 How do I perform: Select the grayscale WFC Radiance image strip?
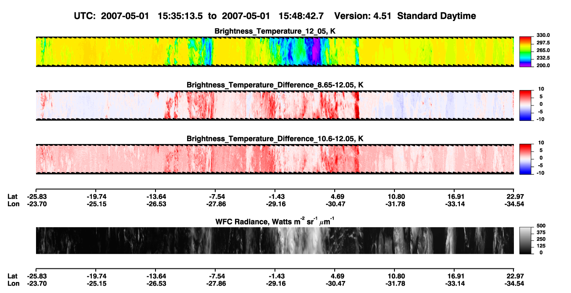275,241
